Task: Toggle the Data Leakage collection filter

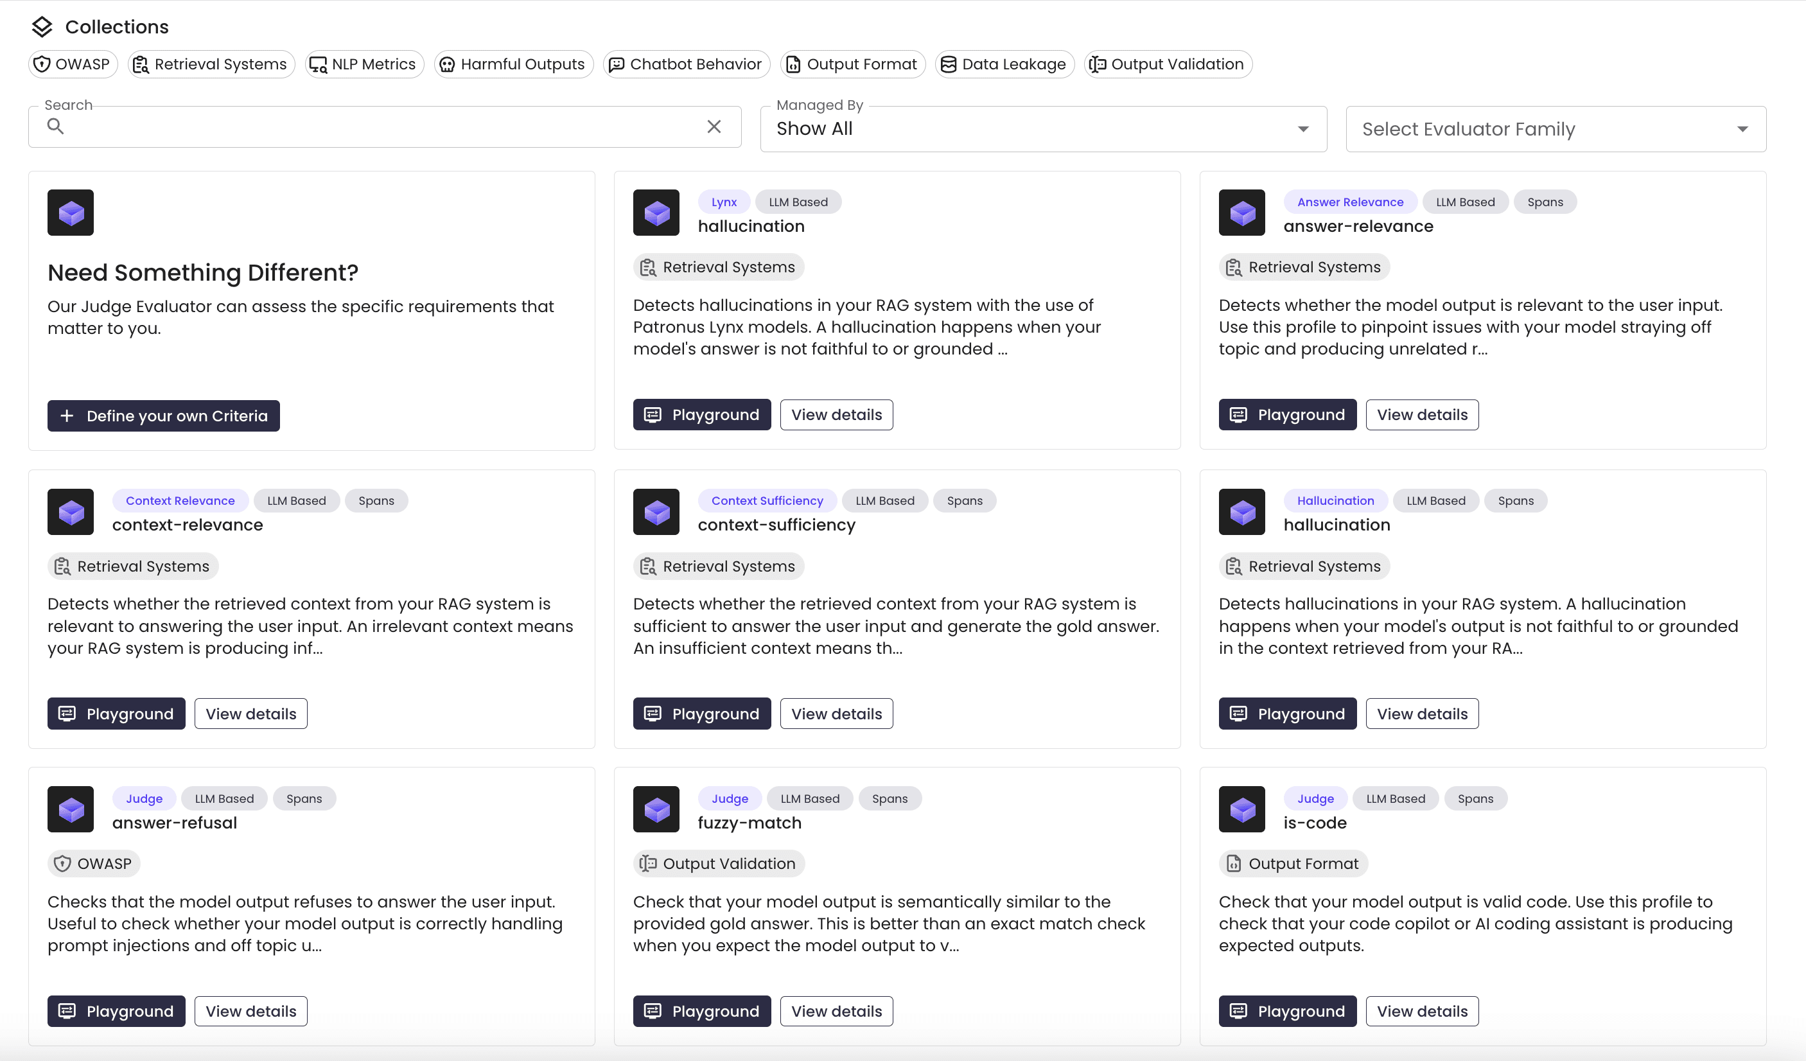Action: [1004, 64]
